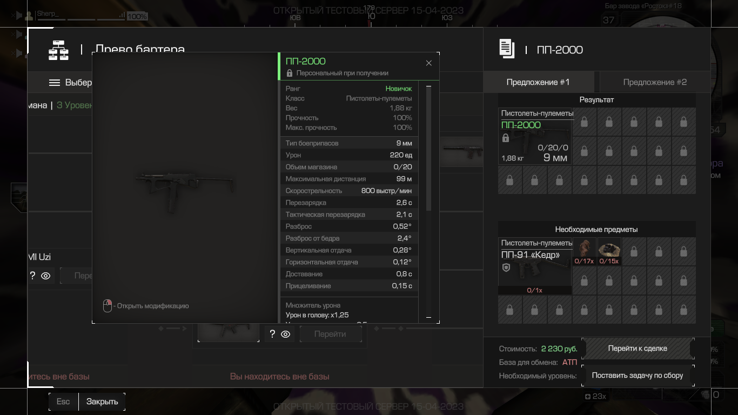The width and height of the screenshot is (738, 415).
Task: Click the document icon beside ПП-2000 title
Action: 507,49
